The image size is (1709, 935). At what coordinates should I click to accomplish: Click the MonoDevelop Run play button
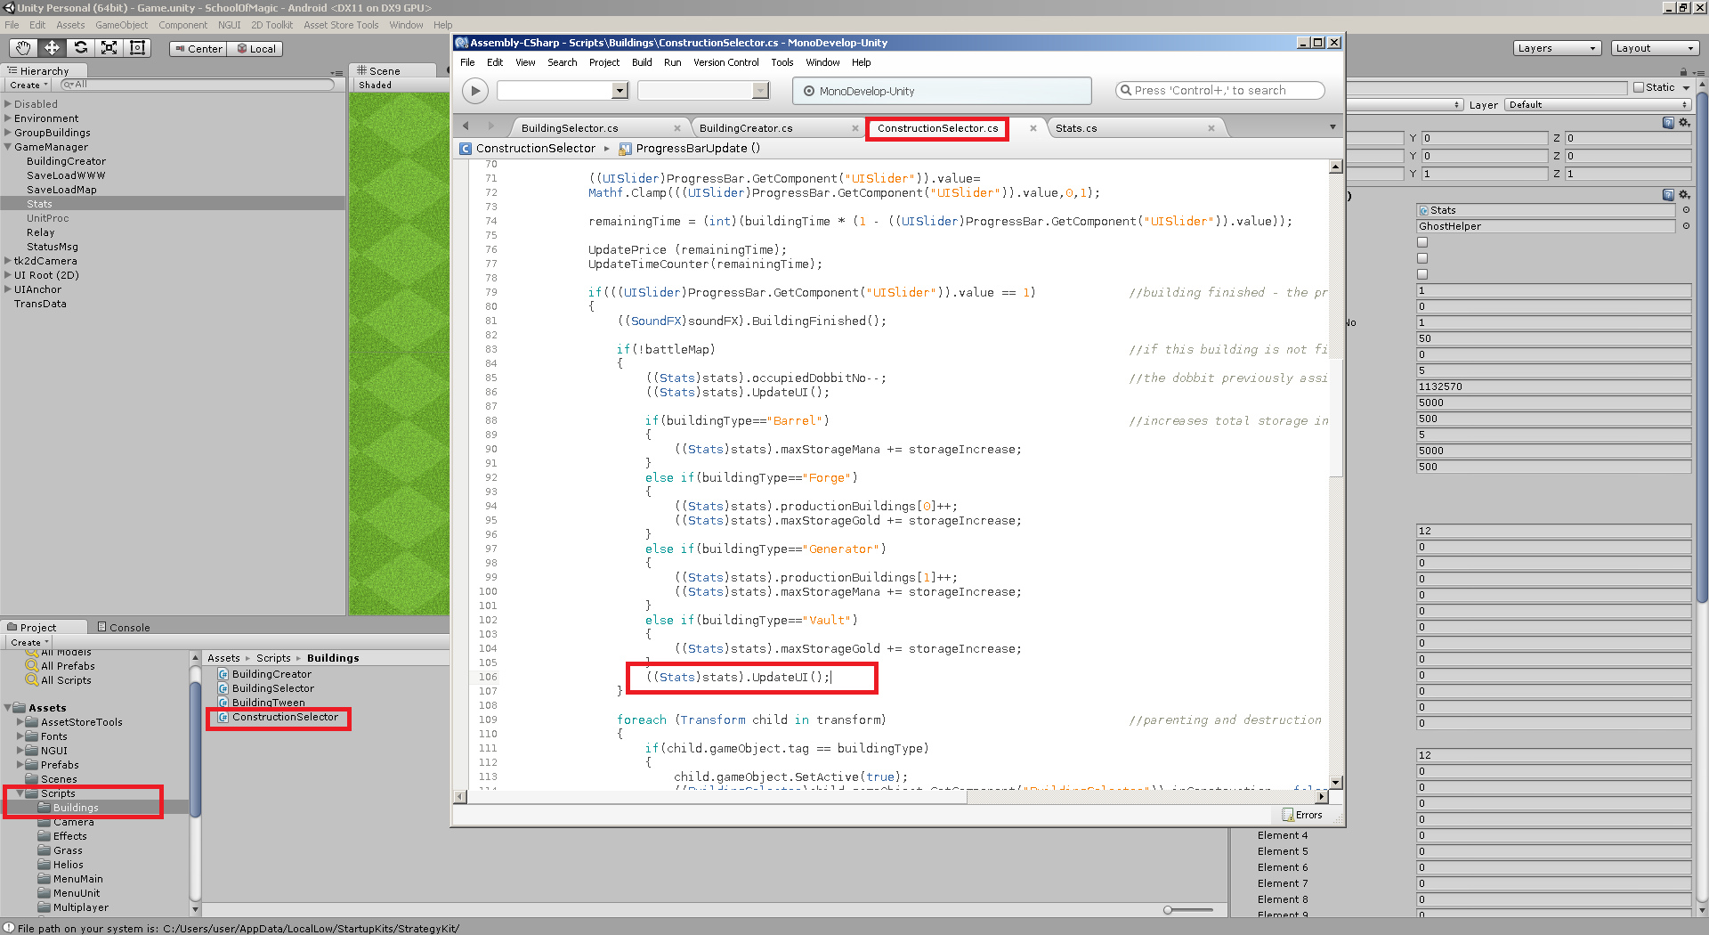(x=475, y=90)
